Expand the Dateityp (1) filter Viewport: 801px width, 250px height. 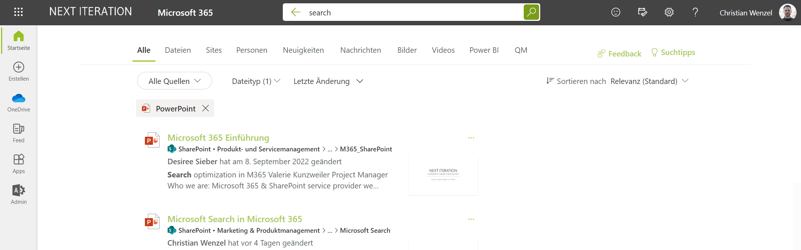coord(256,81)
